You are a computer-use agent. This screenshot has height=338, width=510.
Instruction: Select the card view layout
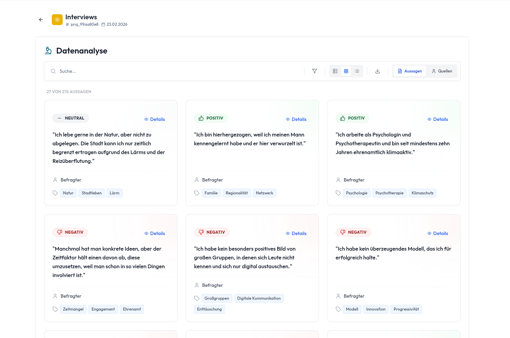[335, 71]
